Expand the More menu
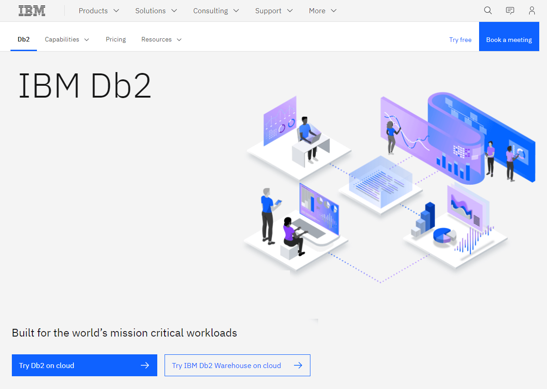This screenshot has width=547, height=389. (323, 11)
